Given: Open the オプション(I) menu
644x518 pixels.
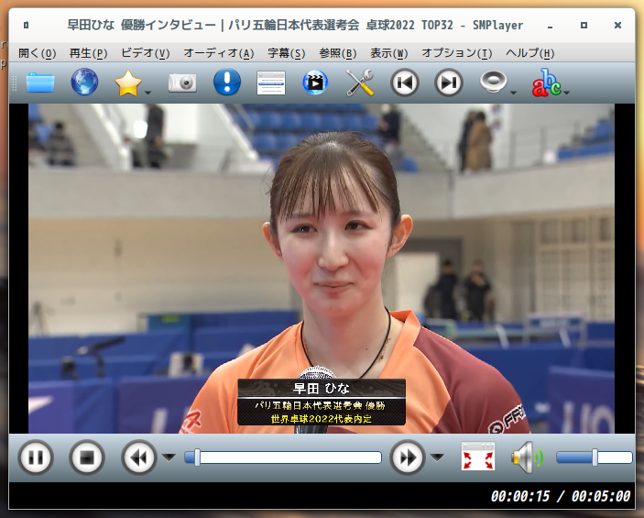Looking at the screenshot, I should coord(457,53).
